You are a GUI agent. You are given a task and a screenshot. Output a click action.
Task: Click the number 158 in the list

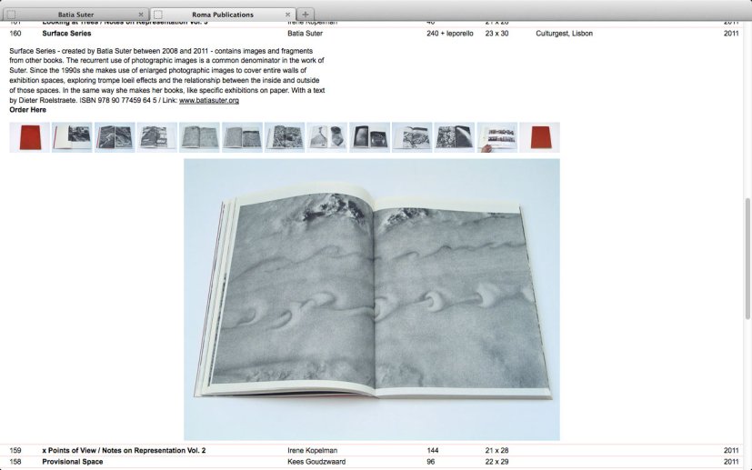point(15,462)
